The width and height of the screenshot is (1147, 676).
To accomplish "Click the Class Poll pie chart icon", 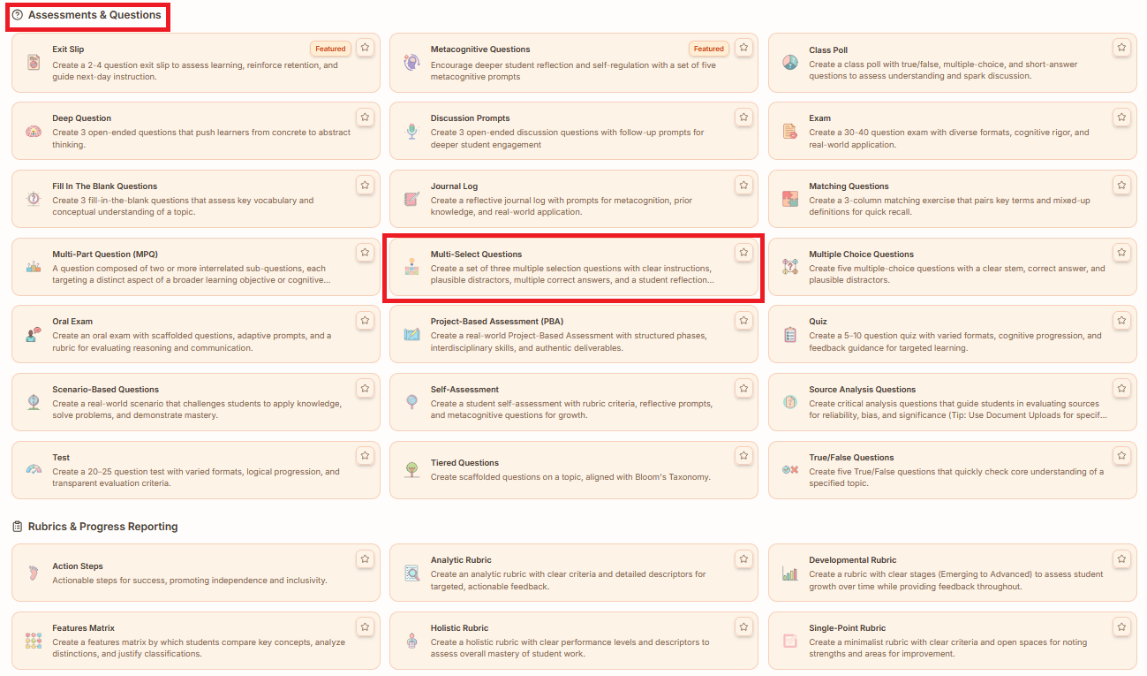I will tap(789, 63).
